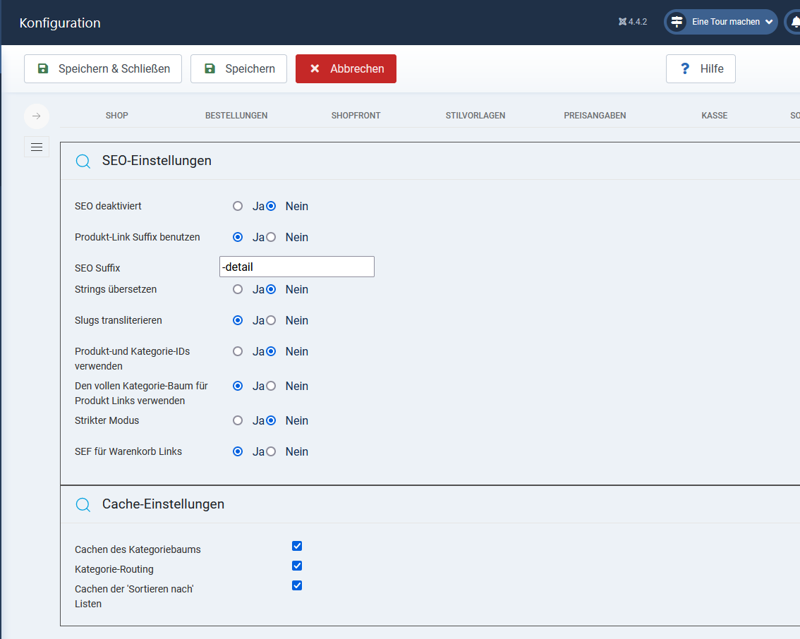800x639 pixels.
Task: Open the Stilvorlagen tab
Action: click(x=475, y=116)
